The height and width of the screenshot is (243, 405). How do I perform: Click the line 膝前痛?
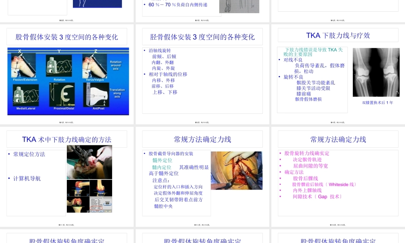[x=303, y=94]
